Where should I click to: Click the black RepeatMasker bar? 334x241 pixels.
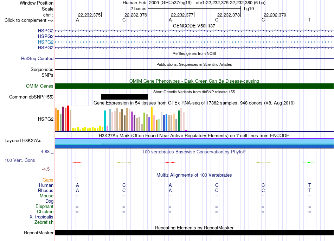194,233
